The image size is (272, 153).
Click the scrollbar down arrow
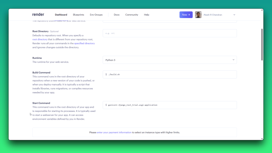coord(262,139)
